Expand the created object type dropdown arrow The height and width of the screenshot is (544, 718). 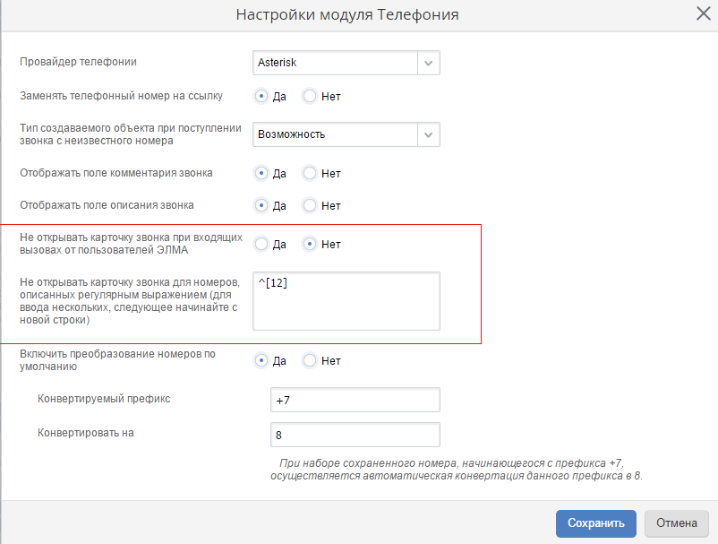click(x=429, y=134)
